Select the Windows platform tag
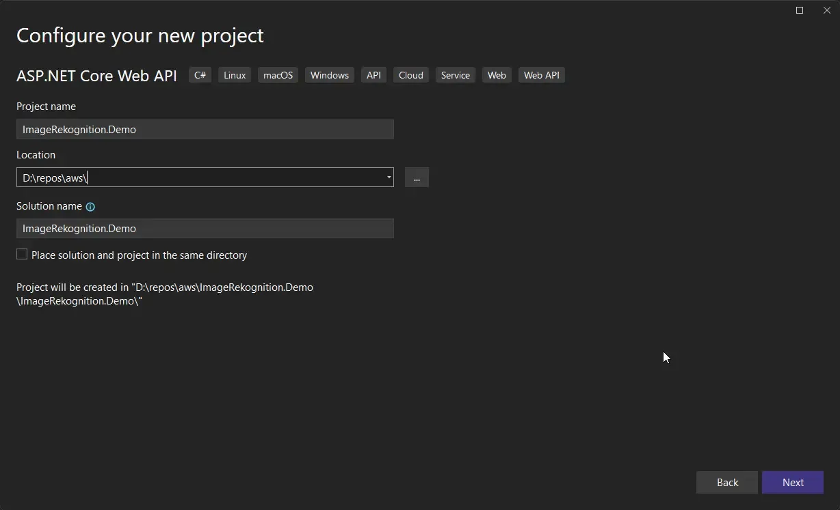This screenshot has width=840, height=510. [x=329, y=75]
